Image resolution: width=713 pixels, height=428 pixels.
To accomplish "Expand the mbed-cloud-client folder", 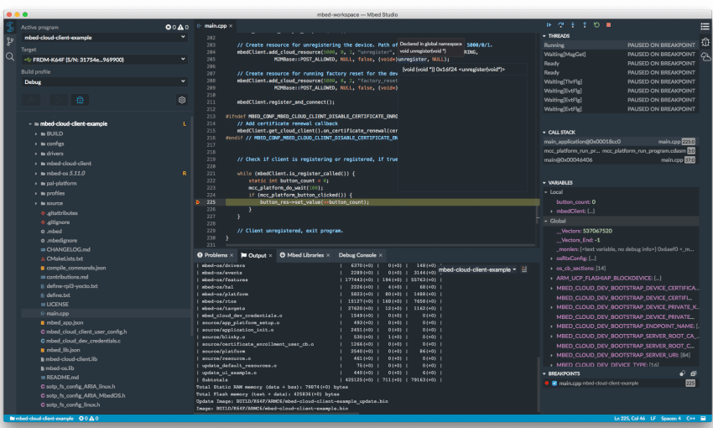I will 70,163.
